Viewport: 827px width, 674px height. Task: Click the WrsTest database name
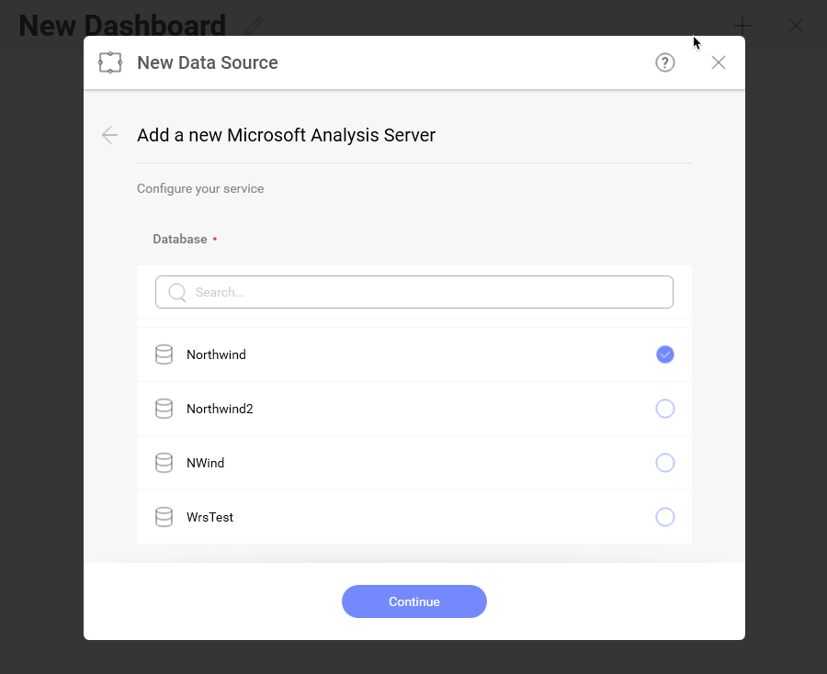point(210,517)
